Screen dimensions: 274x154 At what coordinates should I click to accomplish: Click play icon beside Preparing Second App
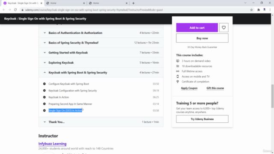click(45, 104)
